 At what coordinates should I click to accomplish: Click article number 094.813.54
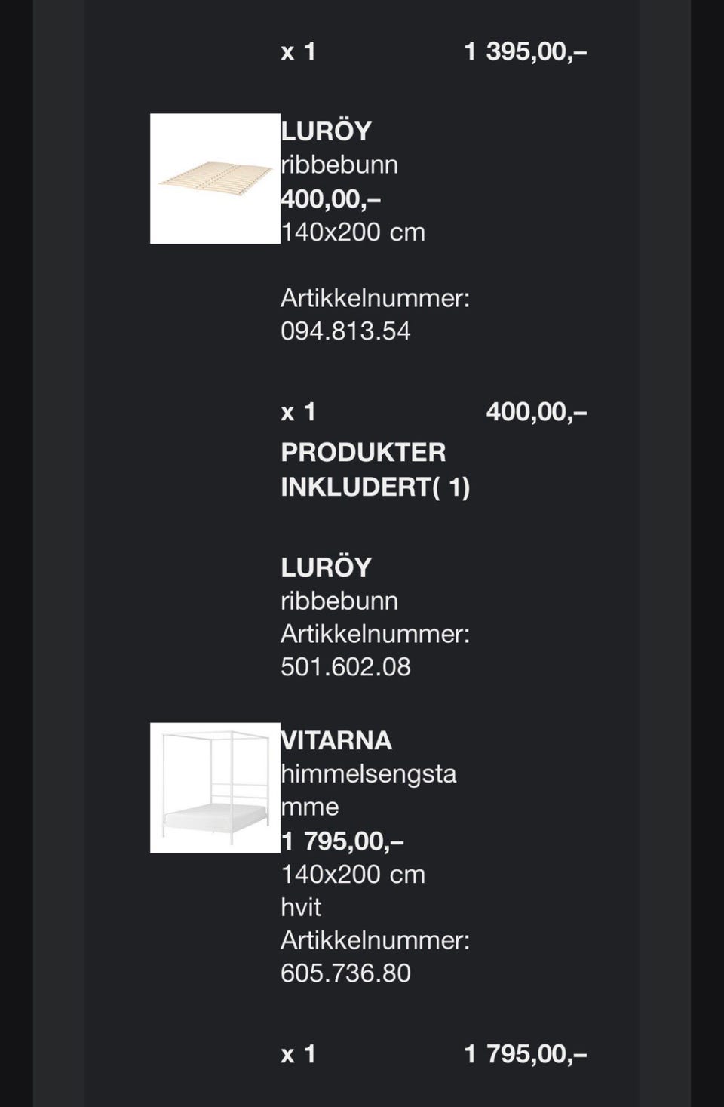(345, 331)
